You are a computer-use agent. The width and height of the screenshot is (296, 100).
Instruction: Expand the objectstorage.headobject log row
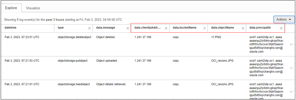[x=291, y=92]
